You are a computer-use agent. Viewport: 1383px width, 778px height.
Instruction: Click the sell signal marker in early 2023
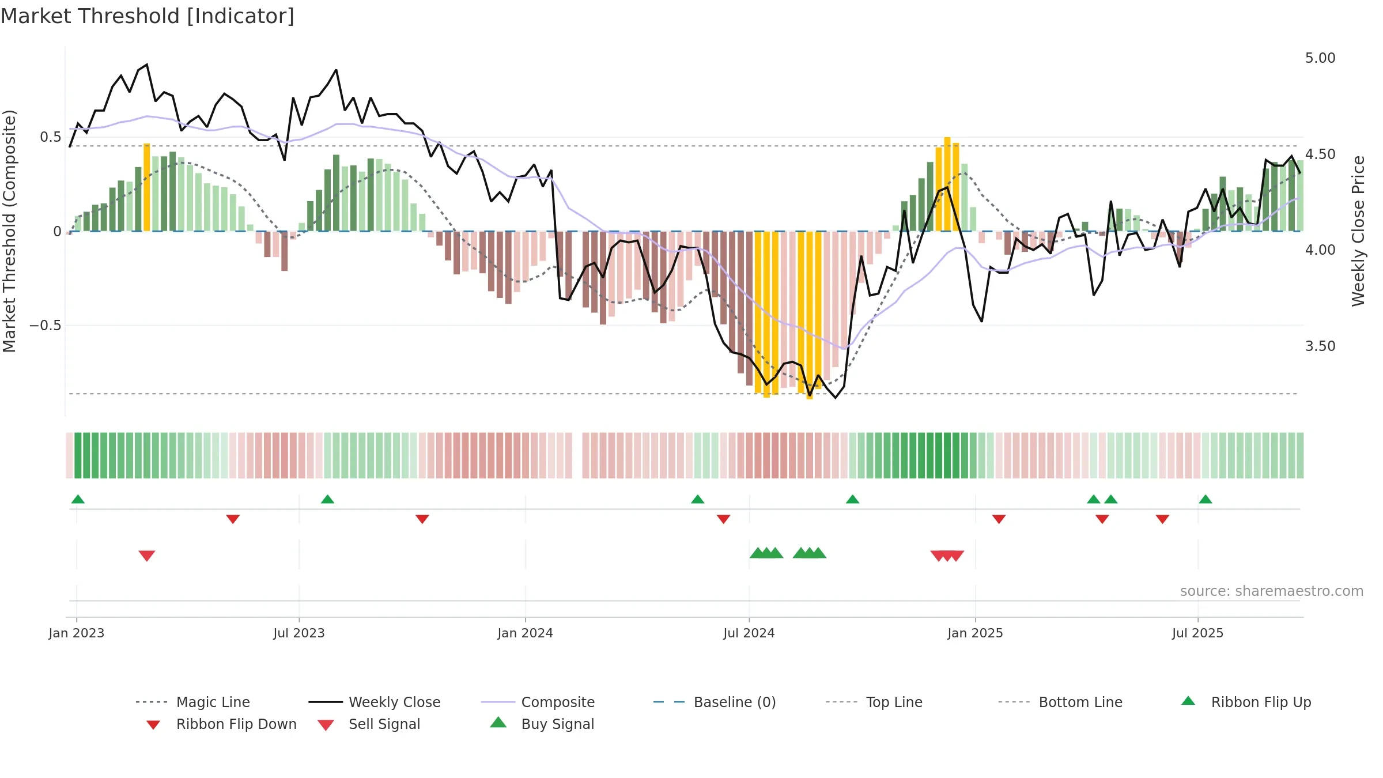pos(147,556)
